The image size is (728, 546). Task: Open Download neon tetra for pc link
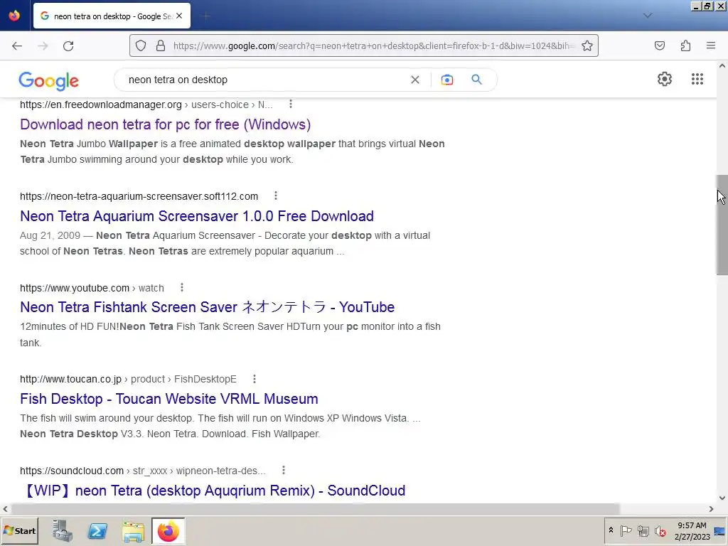165,124
